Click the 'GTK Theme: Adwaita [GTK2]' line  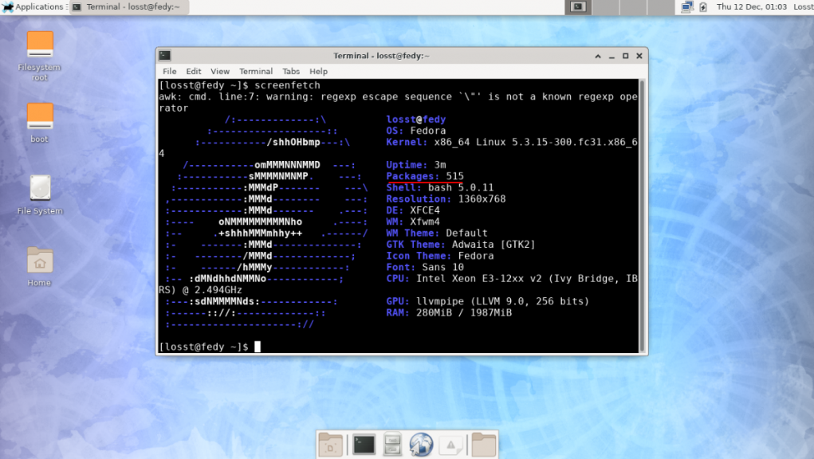(x=461, y=245)
